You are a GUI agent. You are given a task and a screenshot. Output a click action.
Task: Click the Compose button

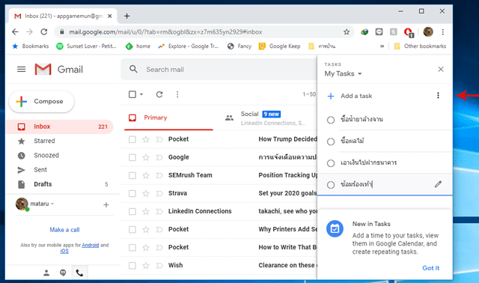pos(42,102)
